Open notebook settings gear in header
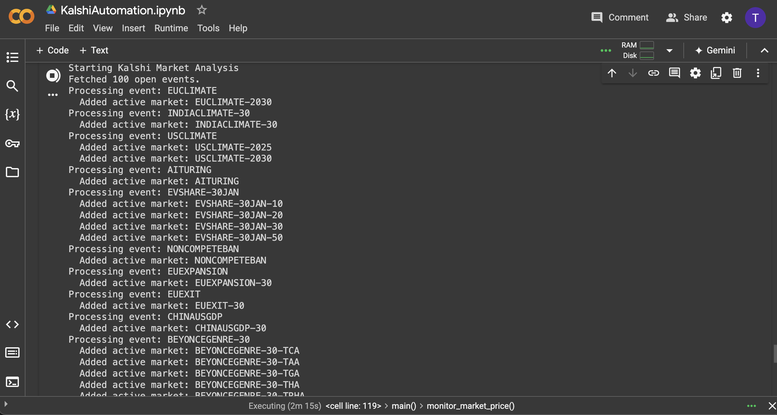Viewport: 777px width, 415px height. 726,18
